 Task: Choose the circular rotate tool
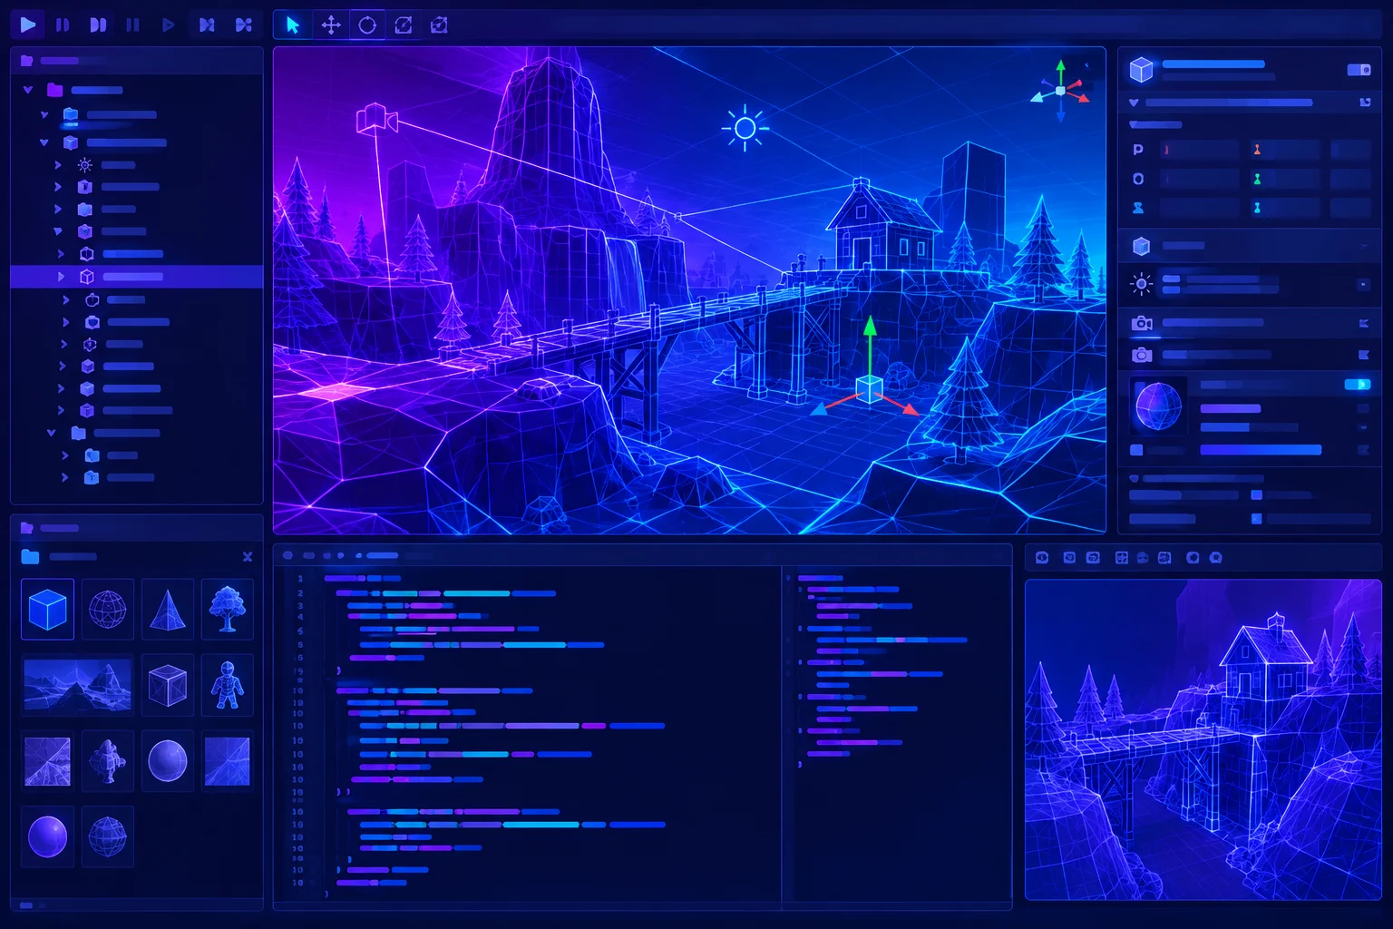click(367, 24)
